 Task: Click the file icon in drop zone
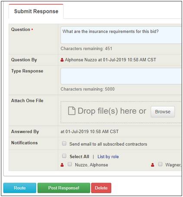coord(72,111)
